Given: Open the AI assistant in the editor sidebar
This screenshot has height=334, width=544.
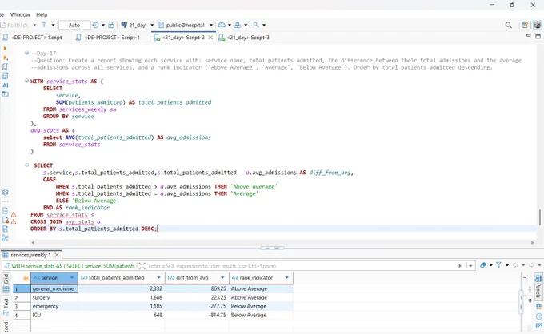Looking at the screenshot, I should (6, 85).
